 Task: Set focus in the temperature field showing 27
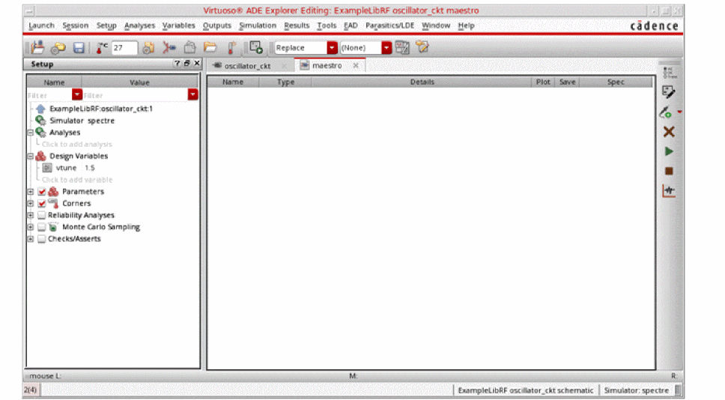coord(124,48)
